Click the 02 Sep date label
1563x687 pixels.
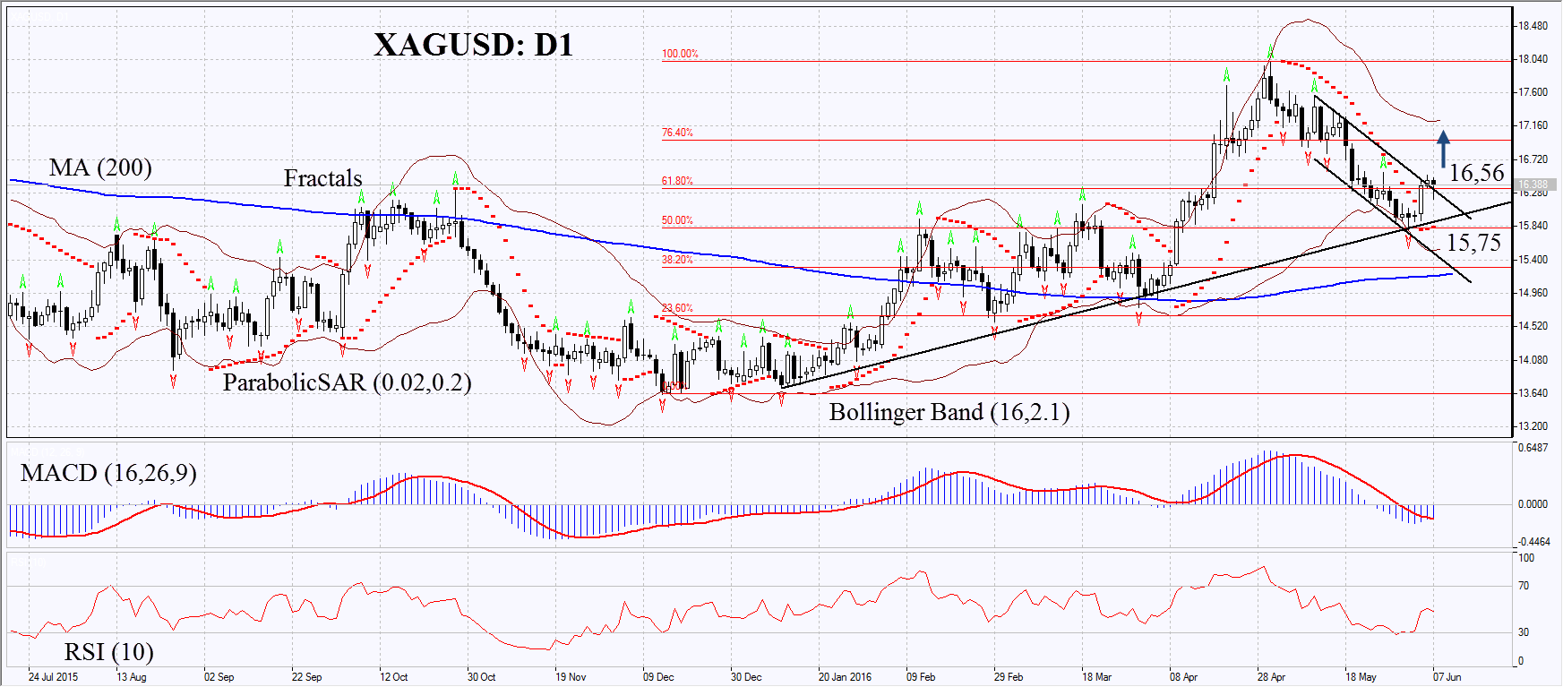click(x=219, y=677)
